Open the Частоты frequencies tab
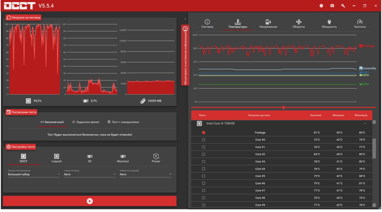382x212 pixels. coord(360,24)
